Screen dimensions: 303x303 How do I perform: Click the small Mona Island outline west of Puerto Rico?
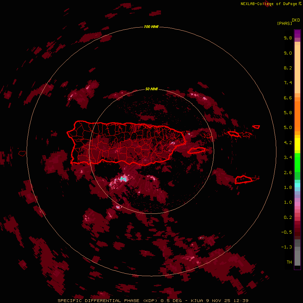pos(22,153)
